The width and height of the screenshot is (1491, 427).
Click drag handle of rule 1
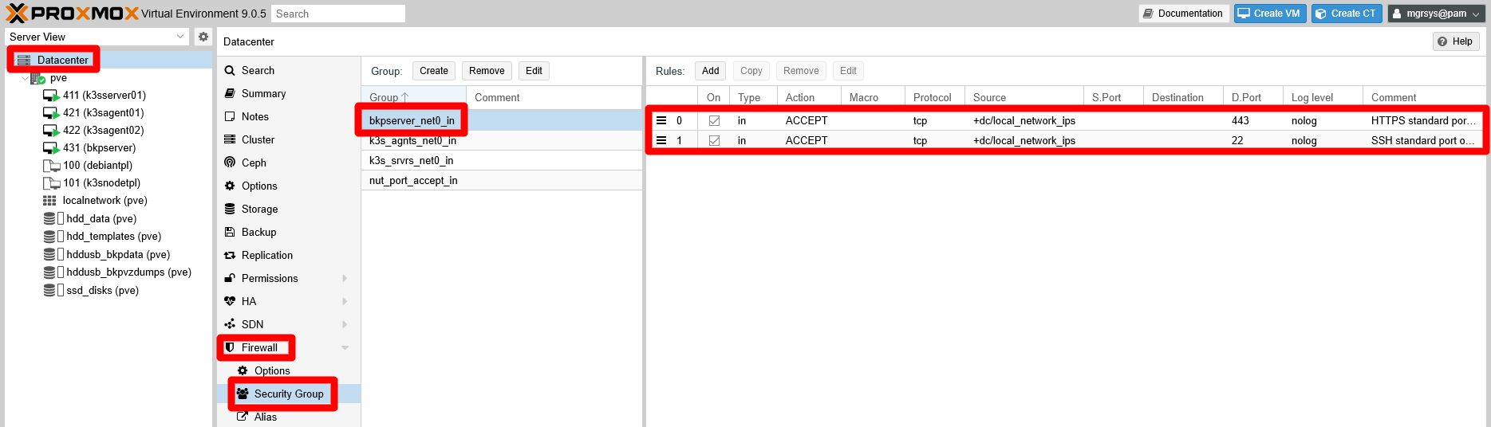click(661, 140)
